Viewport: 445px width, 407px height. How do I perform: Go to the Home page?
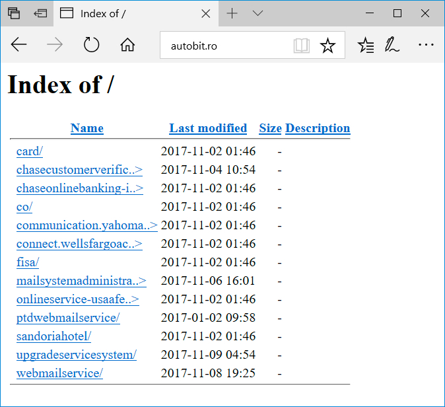pyautogui.click(x=127, y=45)
